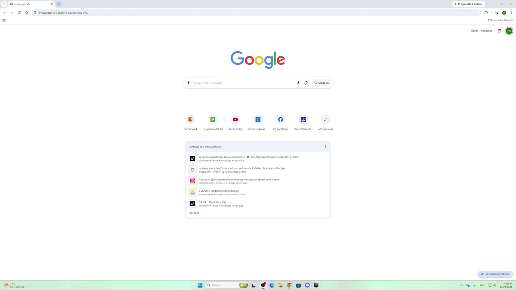Search by image with Lens icon
The width and height of the screenshot is (516, 290).
306,83
